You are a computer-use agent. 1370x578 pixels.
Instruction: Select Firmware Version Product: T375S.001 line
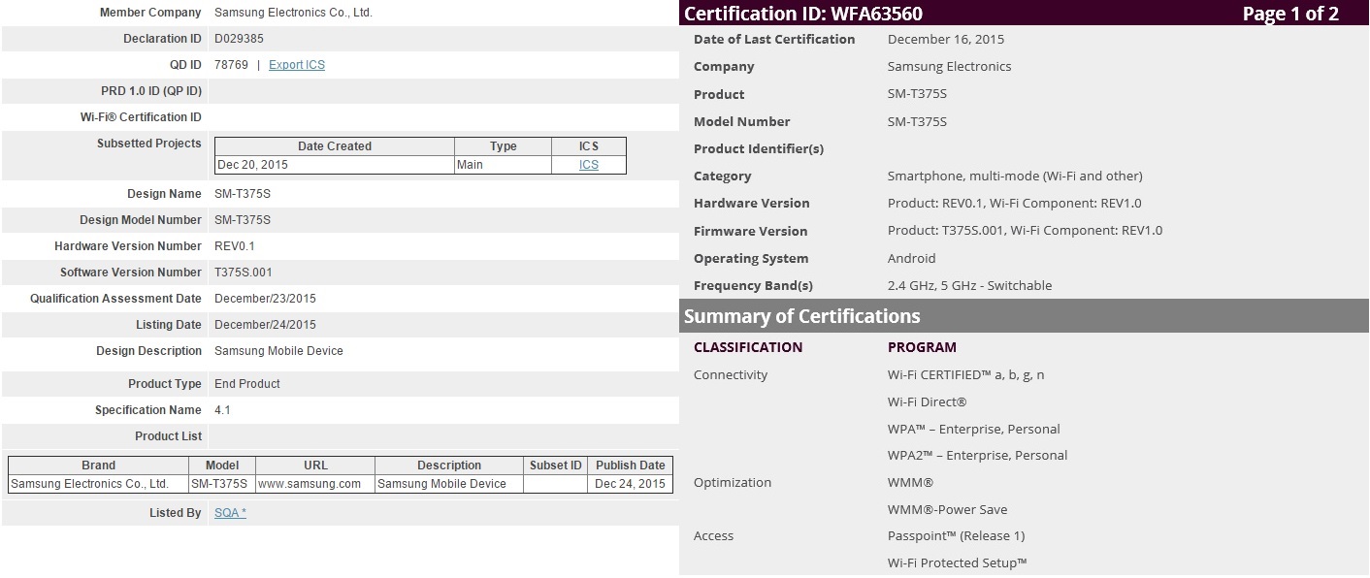[1025, 231]
